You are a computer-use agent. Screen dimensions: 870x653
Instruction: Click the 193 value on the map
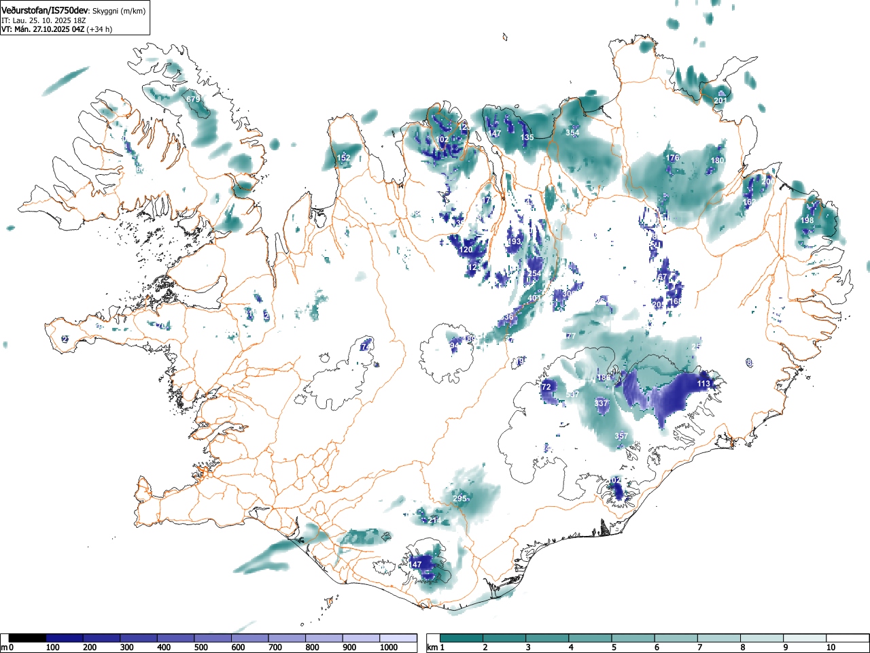pos(515,241)
